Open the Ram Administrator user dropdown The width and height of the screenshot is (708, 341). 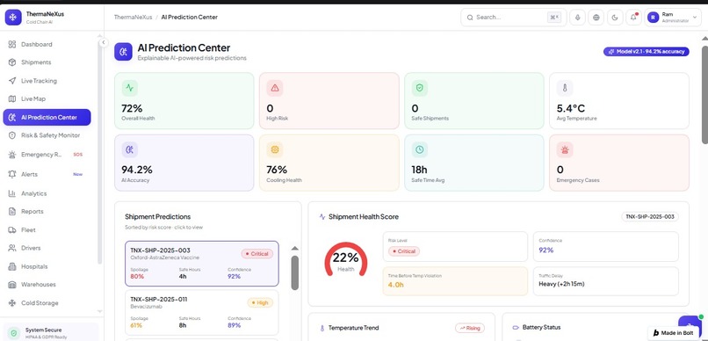tap(673, 18)
